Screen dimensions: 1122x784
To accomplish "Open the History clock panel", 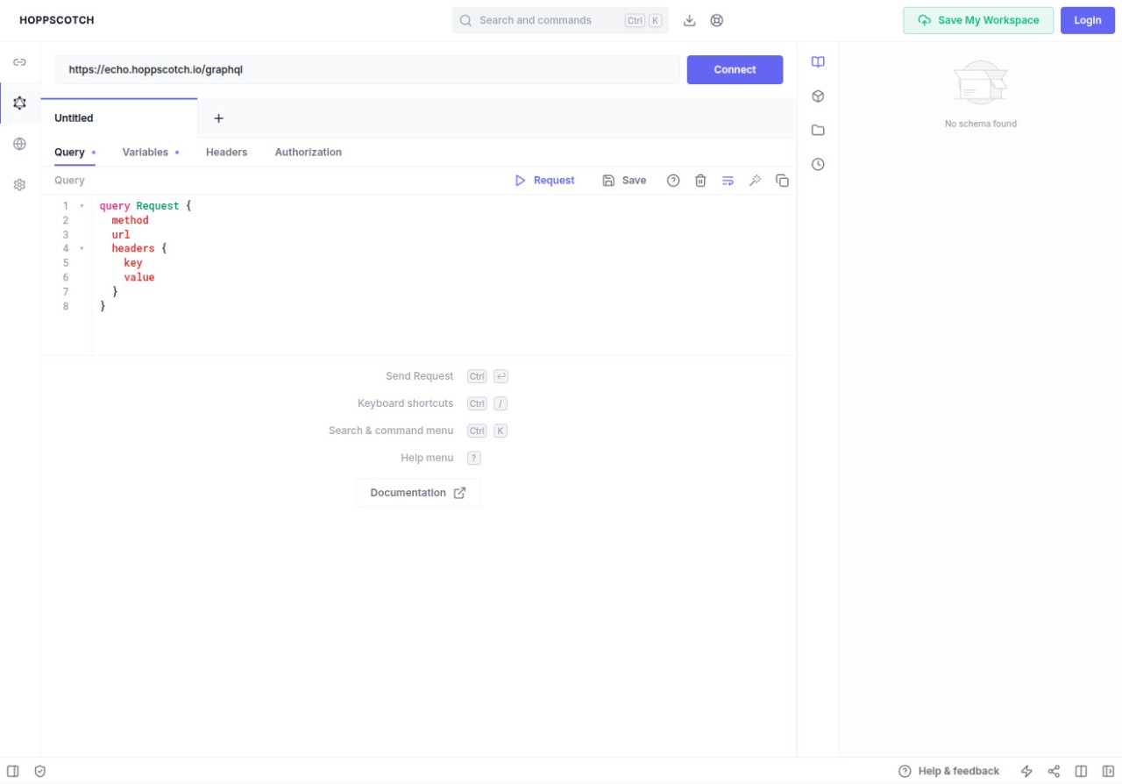I will (x=818, y=164).
